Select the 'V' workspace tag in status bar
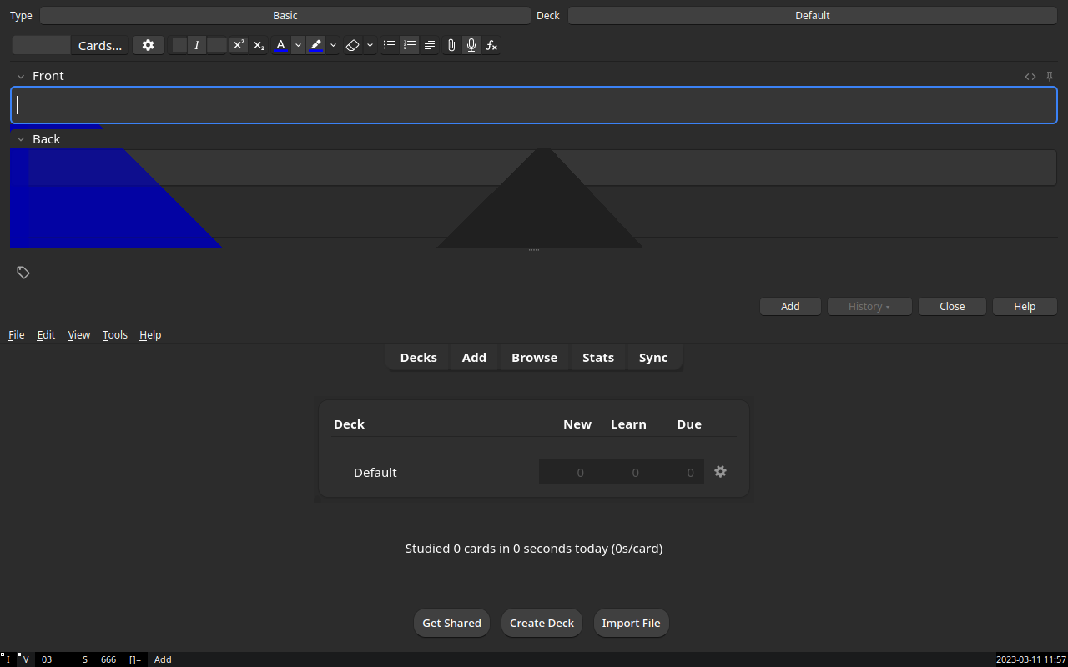The width and height of the screenshot is (1068, 667). point(26,659)
